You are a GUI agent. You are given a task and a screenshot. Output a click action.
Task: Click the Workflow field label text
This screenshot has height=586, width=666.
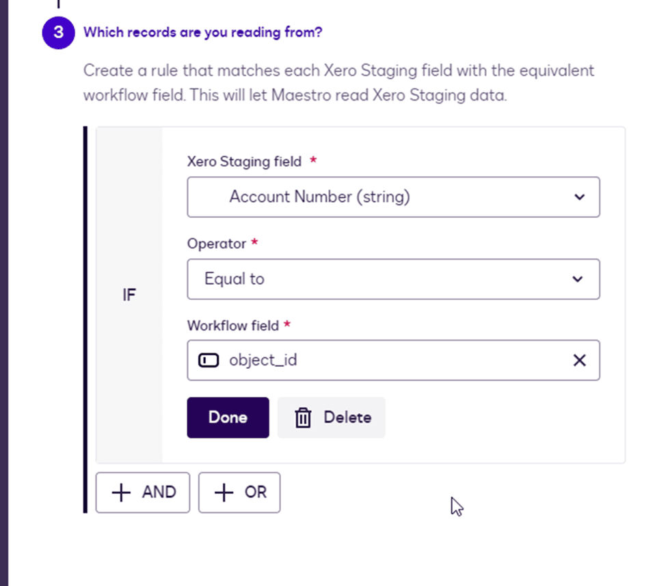click(x=233, y=326)
